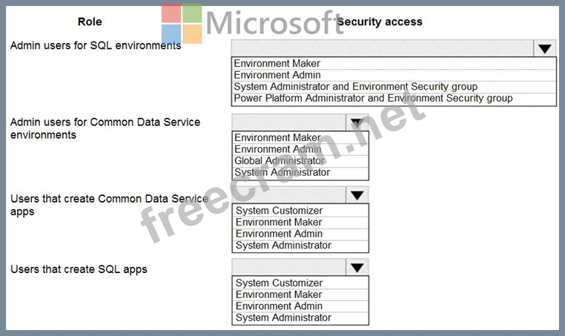
Task: Pick Environment Admin for SQL app creators
Action: (279, 306)
